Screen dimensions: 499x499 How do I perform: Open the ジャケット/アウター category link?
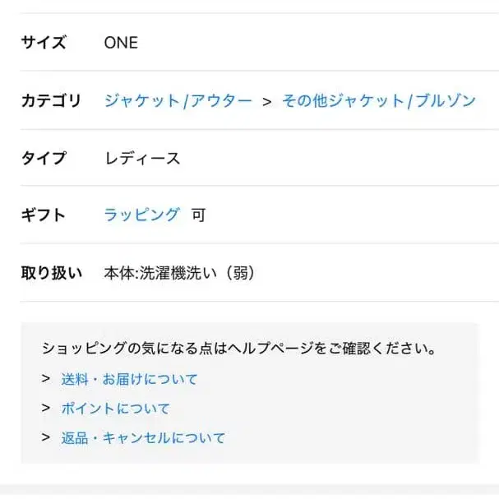(178, 101)
